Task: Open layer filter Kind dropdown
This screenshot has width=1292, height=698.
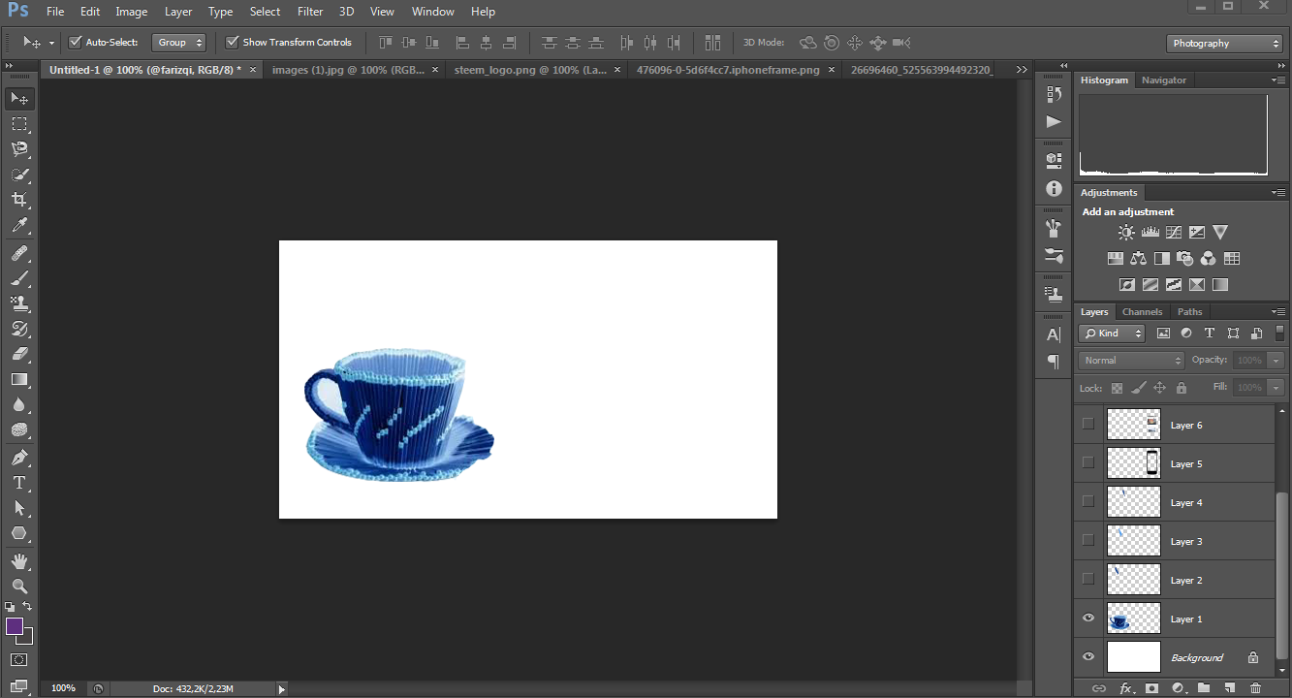Action: click(x=1112, y=333)
